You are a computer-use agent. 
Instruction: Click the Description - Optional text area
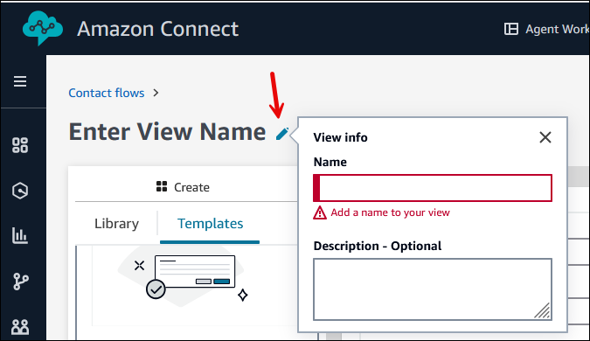[x=433, y=289]
